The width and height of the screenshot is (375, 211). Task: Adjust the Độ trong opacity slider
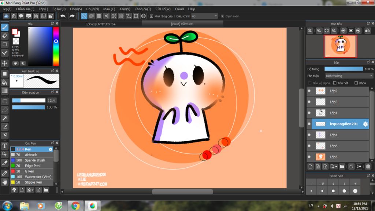(344, 69)
